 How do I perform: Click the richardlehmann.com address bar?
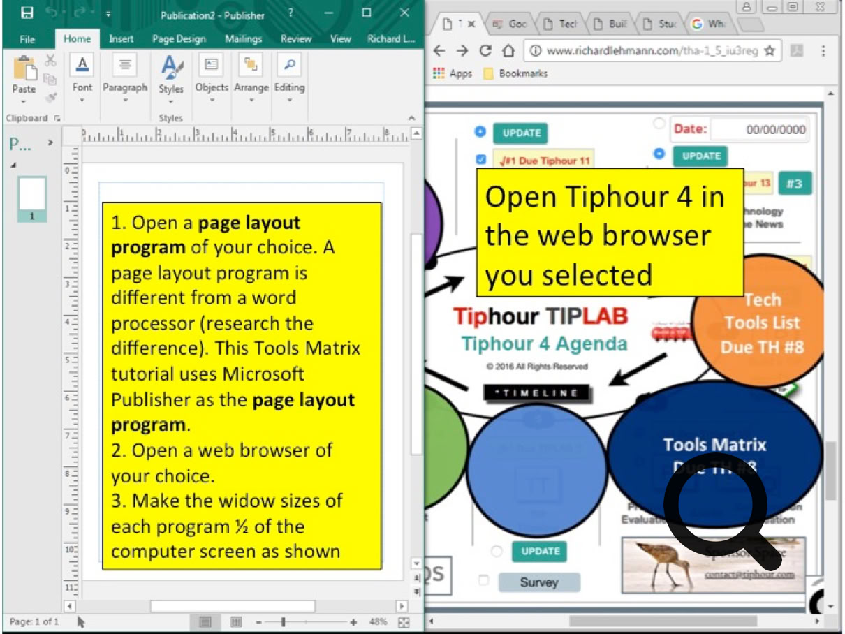652,51
